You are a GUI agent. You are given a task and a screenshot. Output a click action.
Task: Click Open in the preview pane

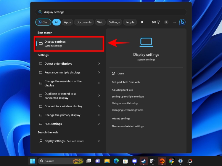point(120,74)
